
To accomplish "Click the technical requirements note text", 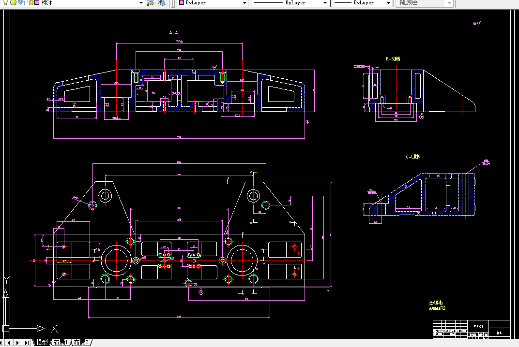I will (437, 305).
